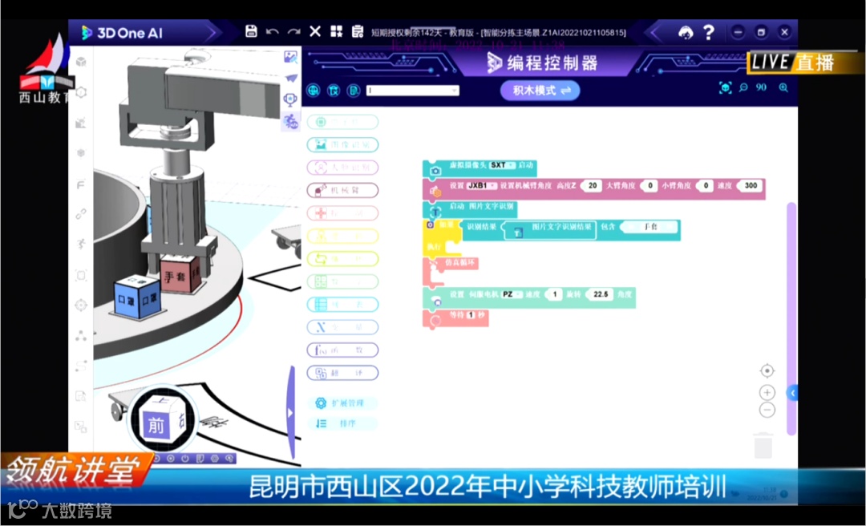866x526 pixels.
Task: Click the blue 口罩 box in 3D view
Action: pyautogui.click(x=137, y=297)
